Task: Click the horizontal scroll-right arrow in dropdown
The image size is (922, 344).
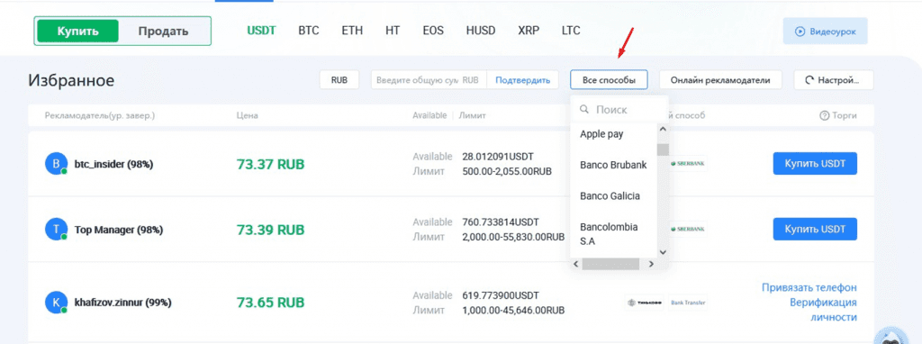Action: [x=651, y=264]
